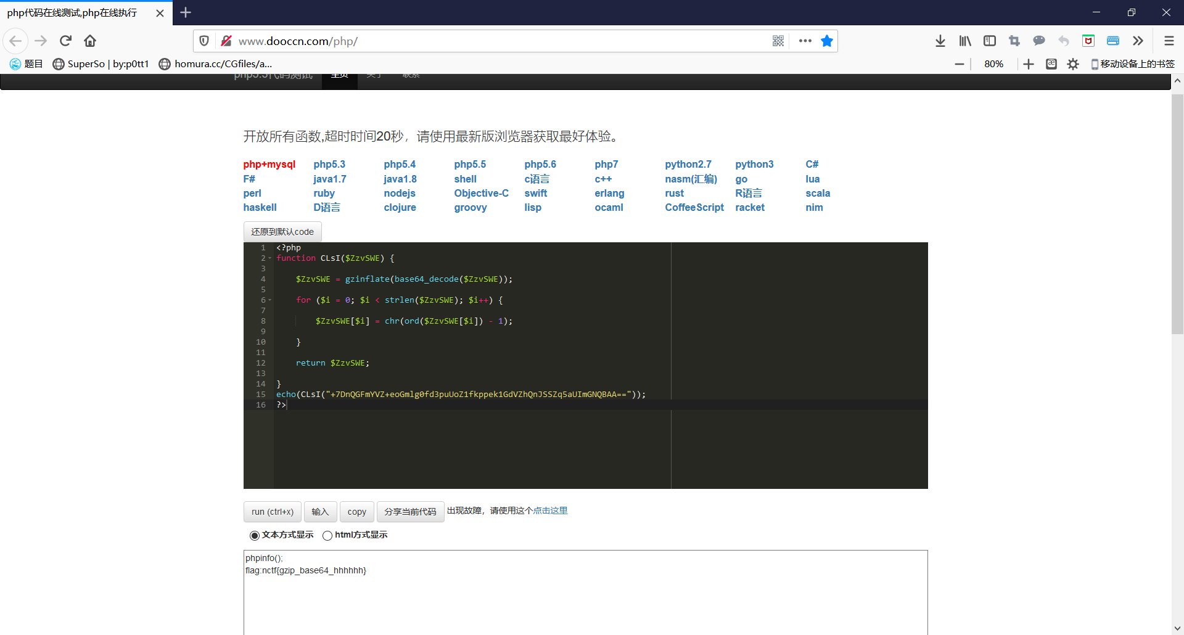Open the downloads panel

[940, 41]
